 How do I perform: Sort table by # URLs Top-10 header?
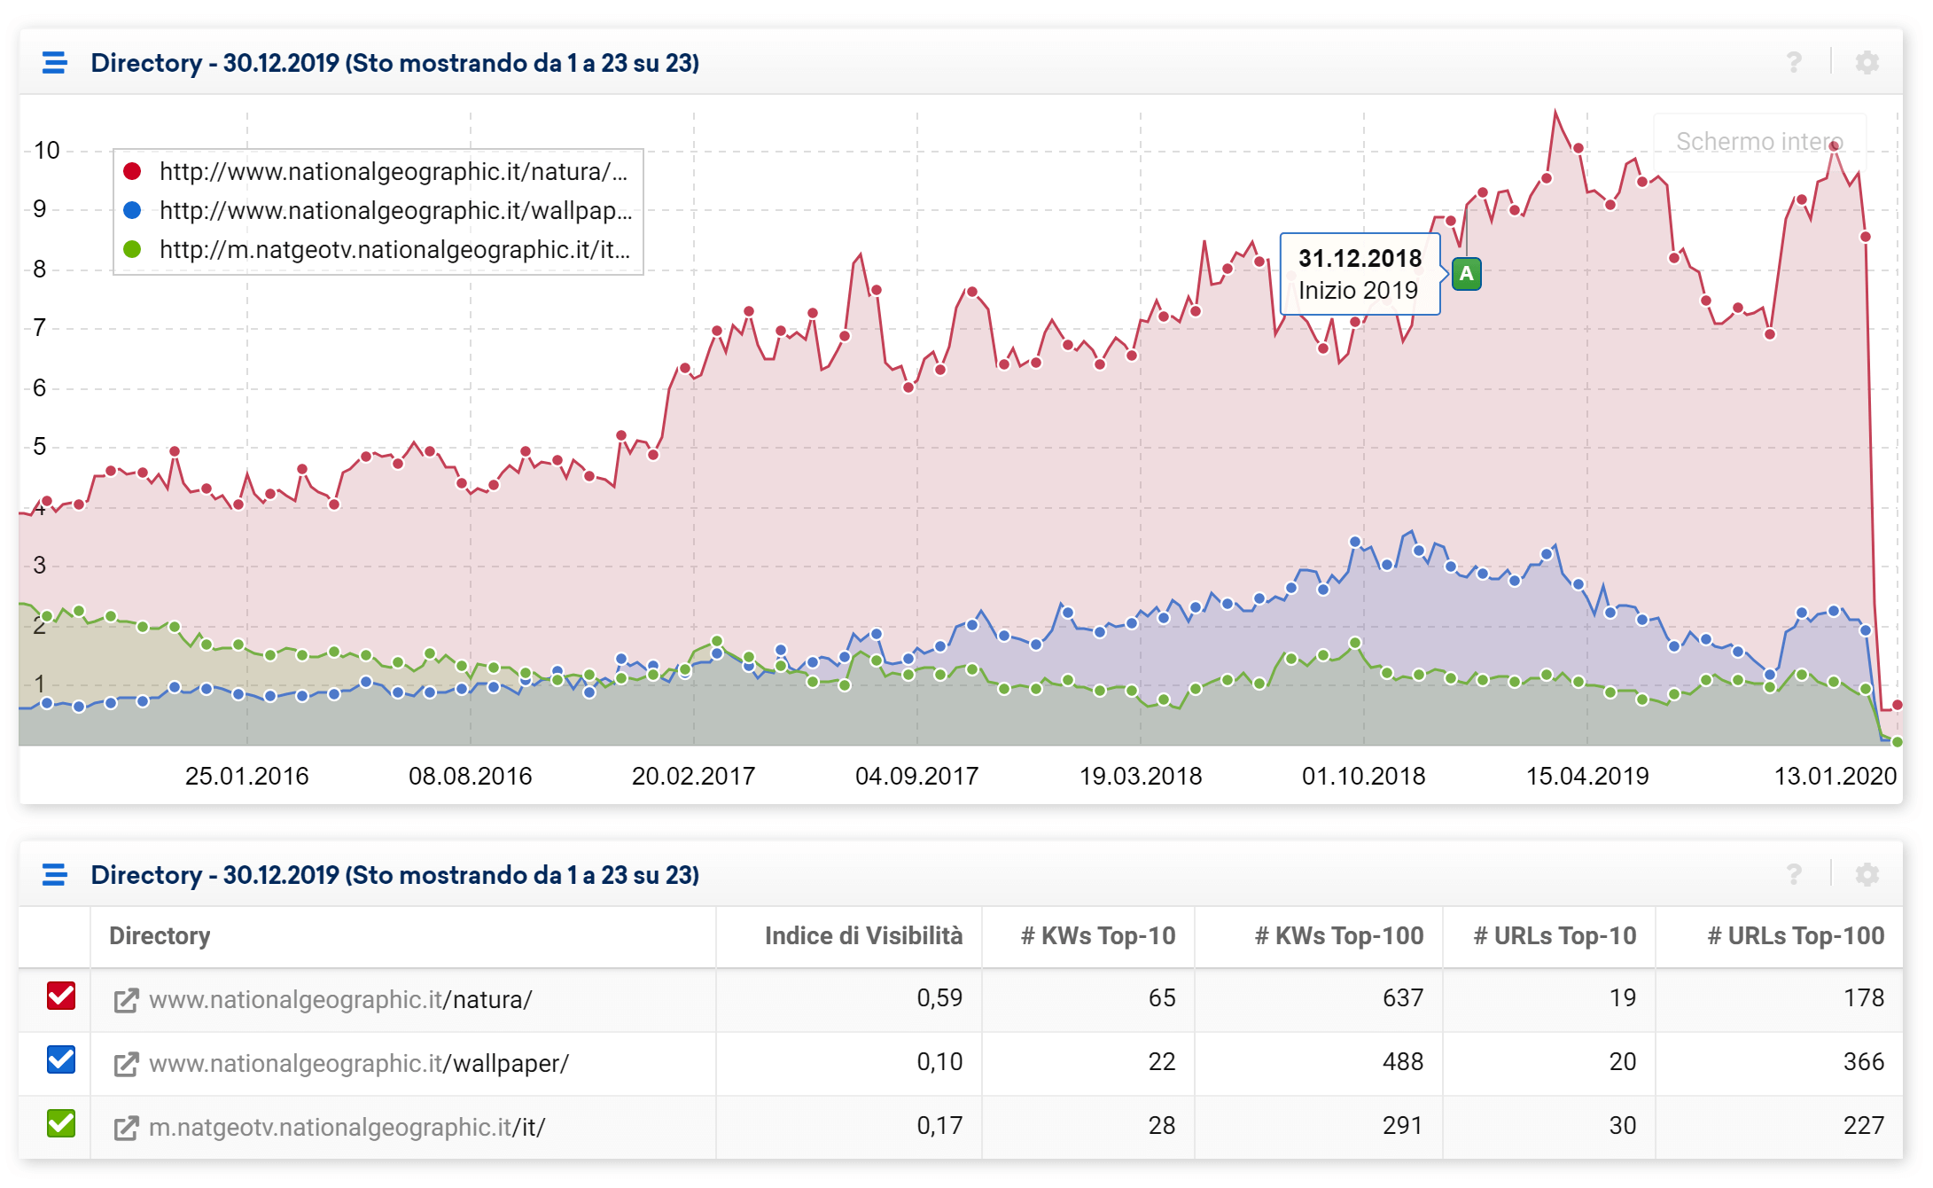click(1555, 936)
